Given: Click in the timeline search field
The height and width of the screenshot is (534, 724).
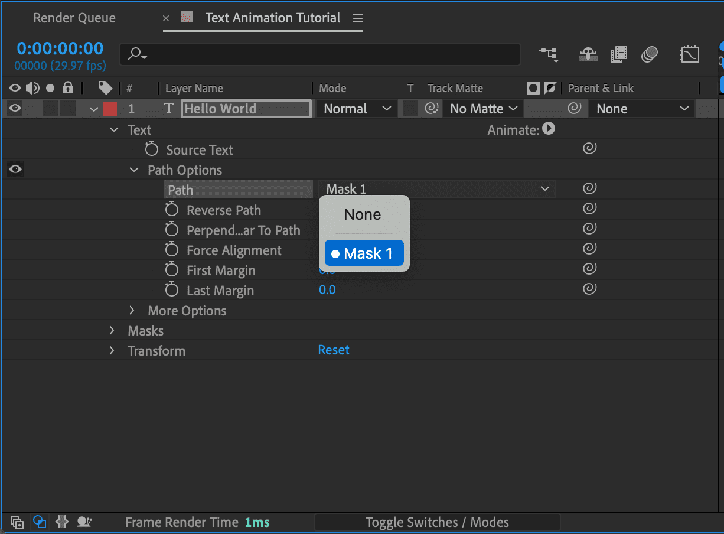Looking at the screenshot, I should [320, 54].
